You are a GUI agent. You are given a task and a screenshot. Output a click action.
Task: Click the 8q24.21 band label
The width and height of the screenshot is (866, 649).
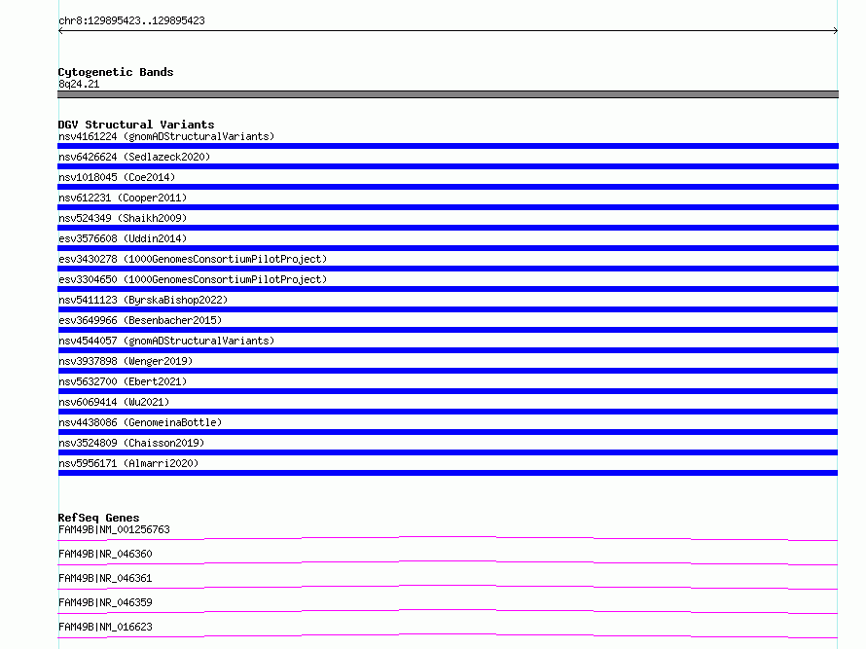click(79, 84)
